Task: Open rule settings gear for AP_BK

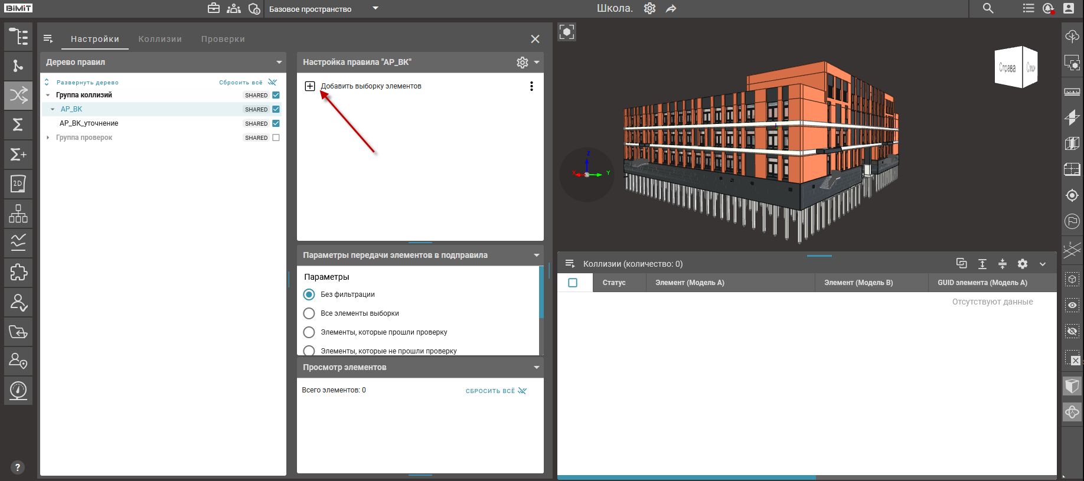Action: tap(522, 63)
